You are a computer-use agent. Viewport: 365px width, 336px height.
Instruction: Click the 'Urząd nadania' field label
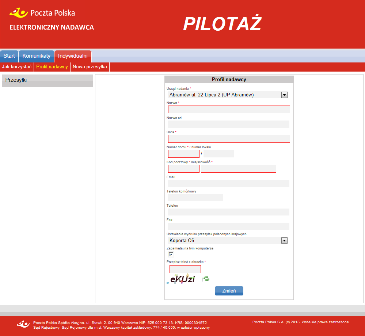tap(178, 89)
